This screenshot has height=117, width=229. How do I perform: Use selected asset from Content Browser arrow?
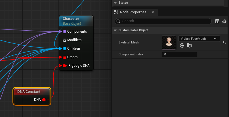(182, 45)
